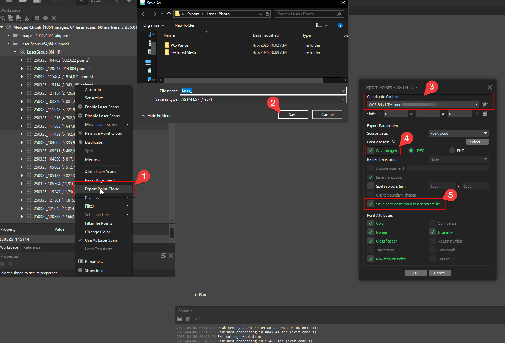
Task: Go up one folder level in Save As
Action: point(169,14)
